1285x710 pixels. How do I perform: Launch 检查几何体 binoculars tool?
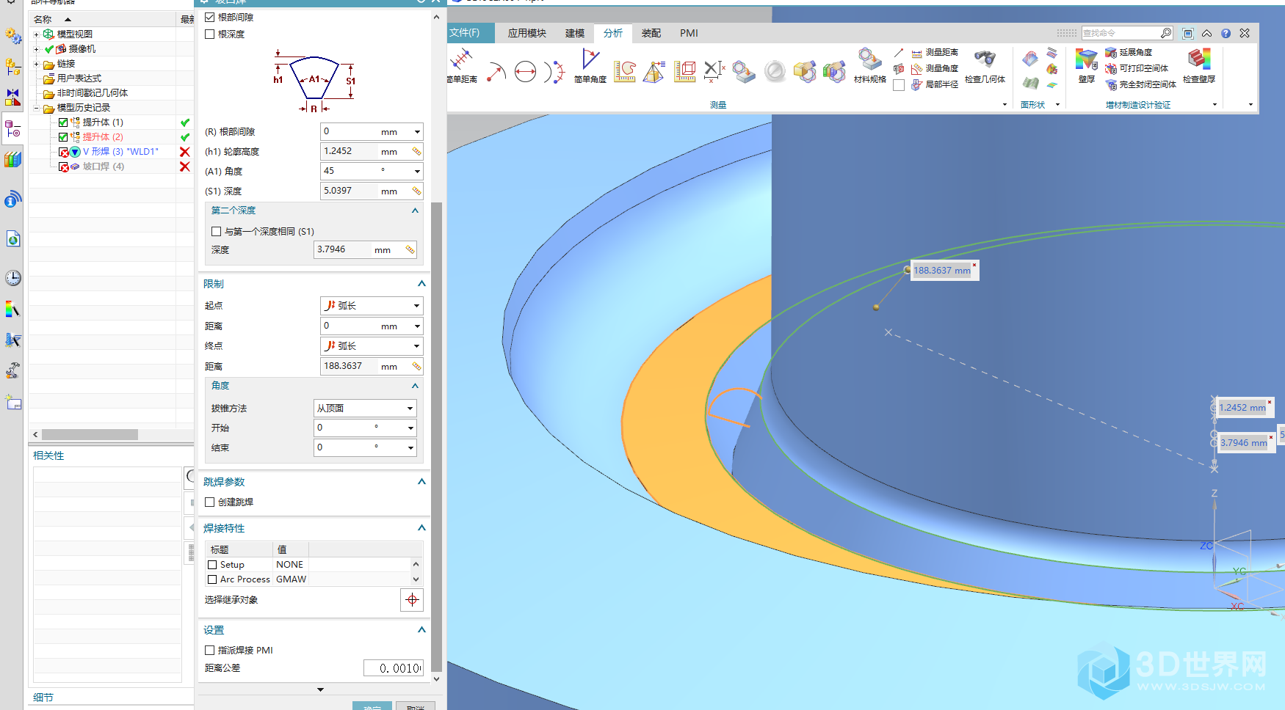click(x=985, y=66)
